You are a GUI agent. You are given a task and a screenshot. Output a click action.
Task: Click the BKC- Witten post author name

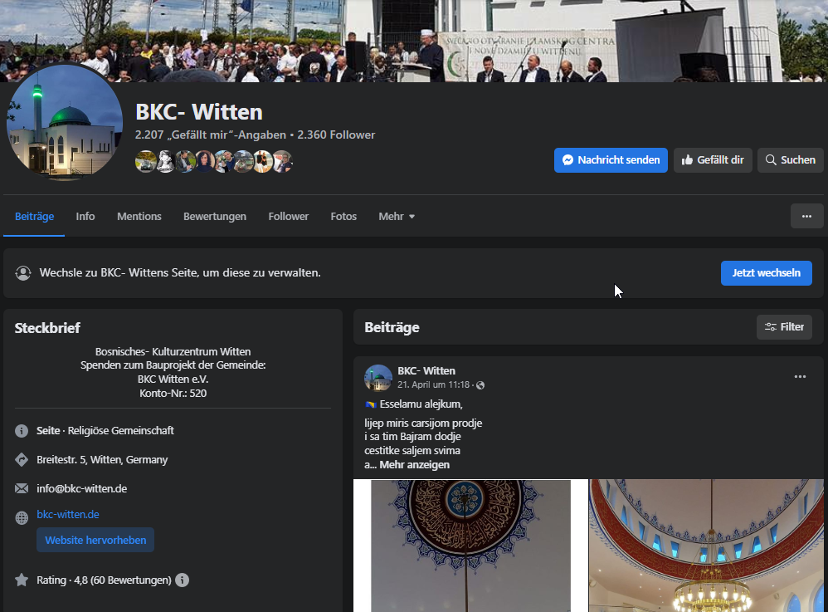coord(426,371)
